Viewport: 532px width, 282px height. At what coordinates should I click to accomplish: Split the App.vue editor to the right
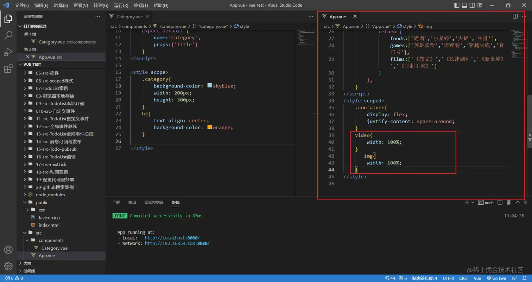click(x=515, y=16)
